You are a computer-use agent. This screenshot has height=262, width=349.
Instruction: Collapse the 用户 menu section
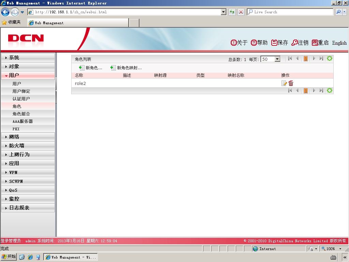click(28, 75)
